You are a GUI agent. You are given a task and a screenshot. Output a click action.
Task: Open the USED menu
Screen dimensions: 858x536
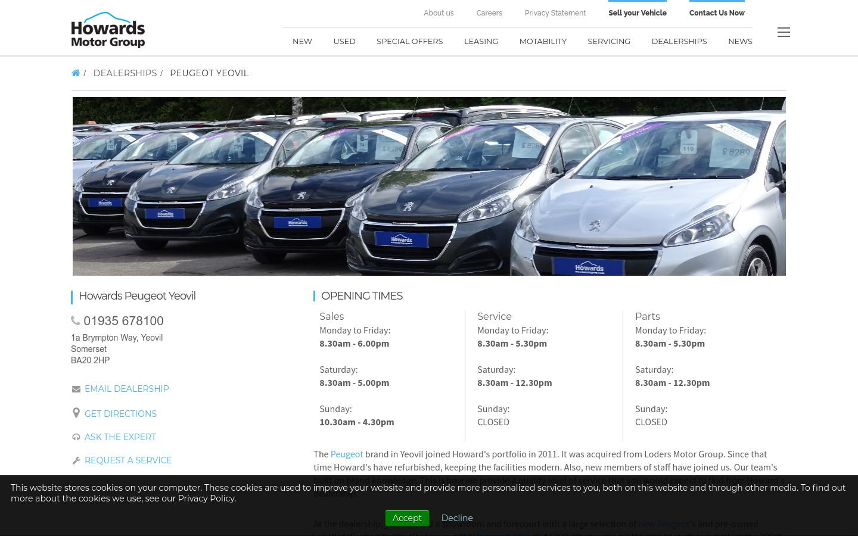point(344,41)
